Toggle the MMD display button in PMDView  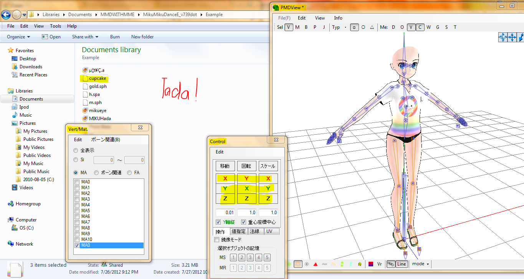click(x=390, y=264)
